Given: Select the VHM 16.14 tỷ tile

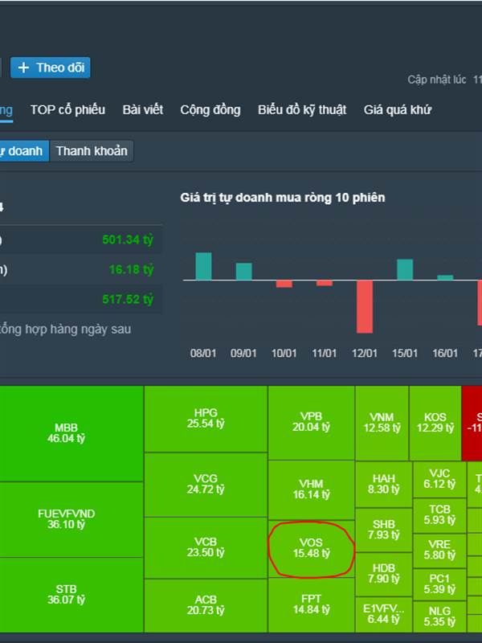Looking at the screenshot, I should 312,489.
